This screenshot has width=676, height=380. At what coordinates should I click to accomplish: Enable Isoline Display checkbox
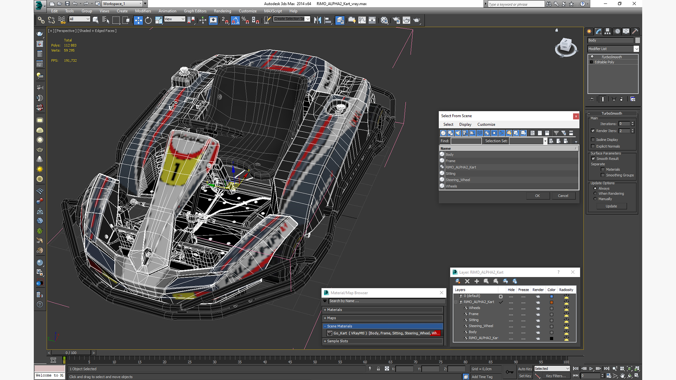593,140
